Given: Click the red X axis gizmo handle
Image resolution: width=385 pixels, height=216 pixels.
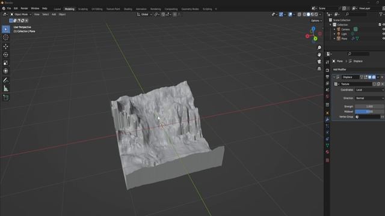Looking at the screenshot, I should pos(307,36).
